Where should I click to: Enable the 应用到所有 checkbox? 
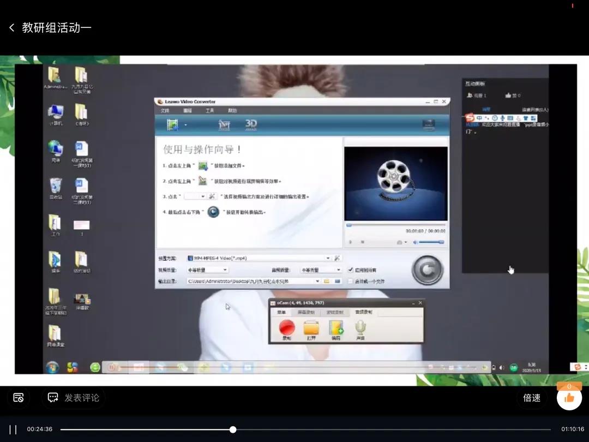click(351, 270)
